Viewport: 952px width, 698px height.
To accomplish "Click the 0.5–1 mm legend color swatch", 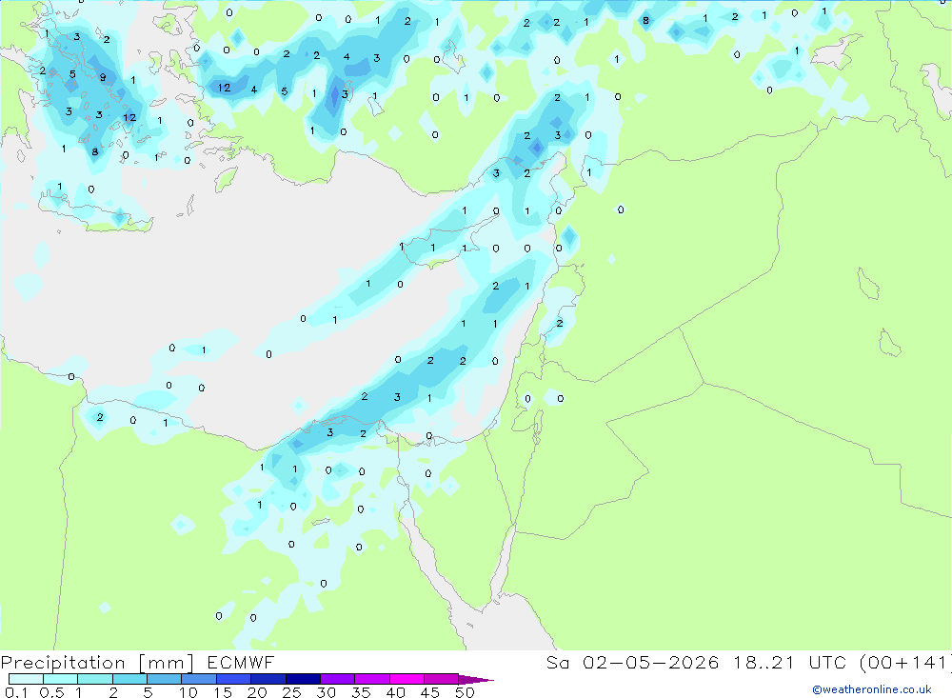I will click(60, 679).
